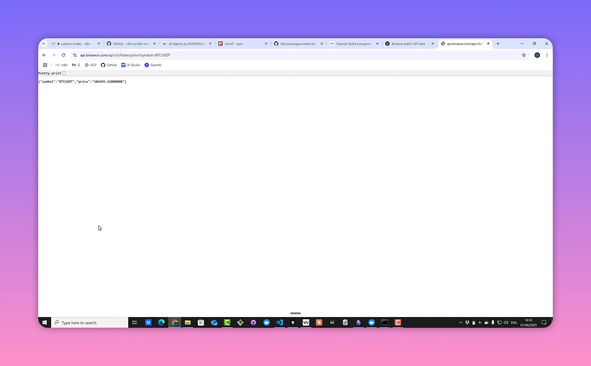Screen dimensions: 591x366
Task: Go back using the back arrow
Action: pos(44,55)
